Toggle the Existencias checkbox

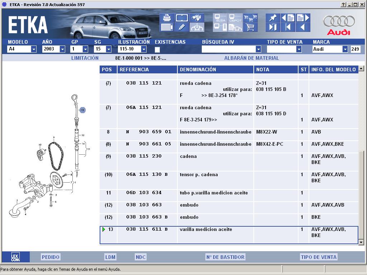point(157,49)
